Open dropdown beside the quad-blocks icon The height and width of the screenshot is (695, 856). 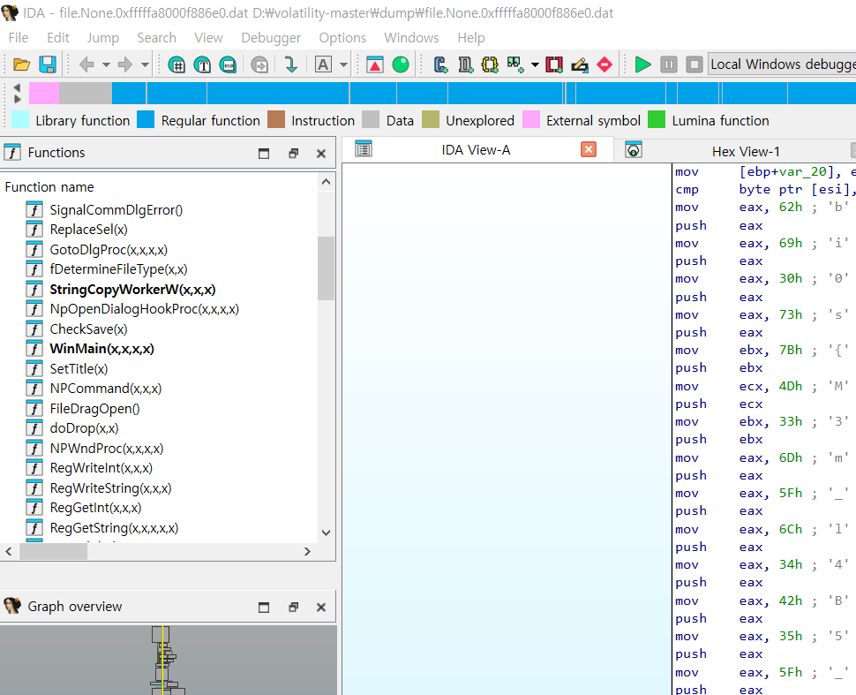click(535, 64)
